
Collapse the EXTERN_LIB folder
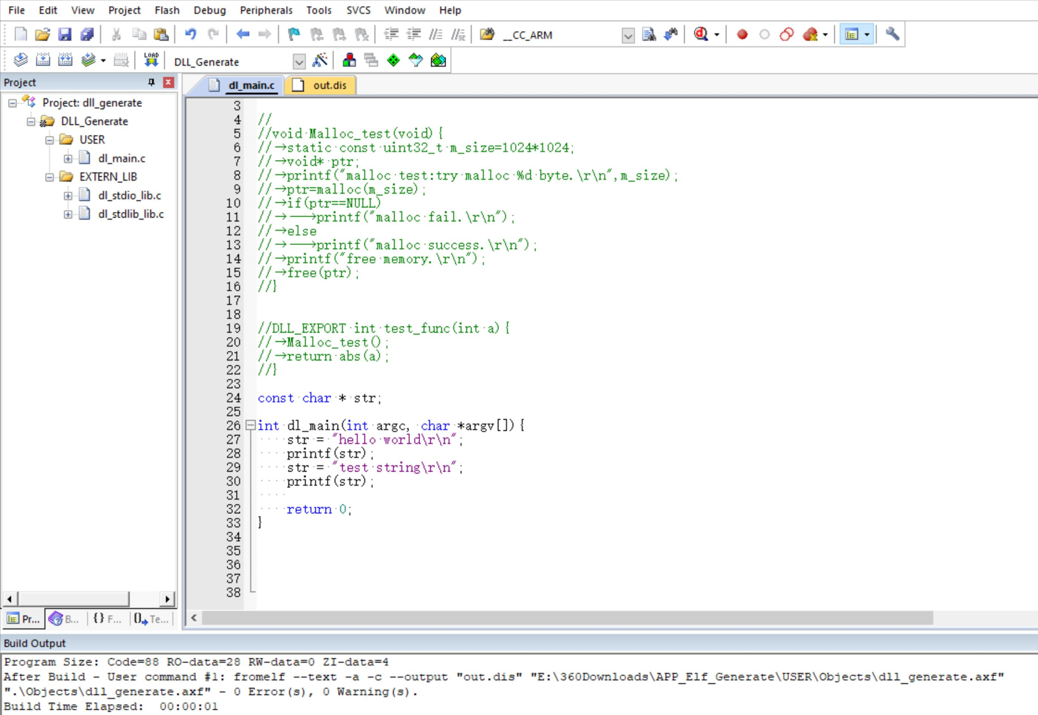(x=49, y=177)
